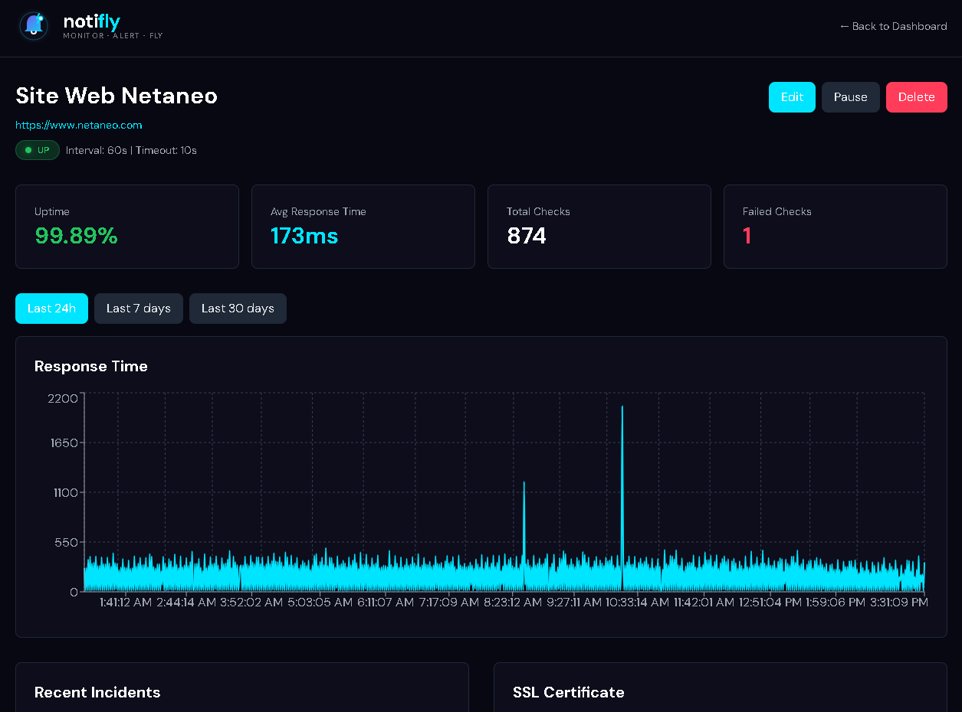
Task: Open the https://www.netaneo.com link
Action: [x=78, y=125]
